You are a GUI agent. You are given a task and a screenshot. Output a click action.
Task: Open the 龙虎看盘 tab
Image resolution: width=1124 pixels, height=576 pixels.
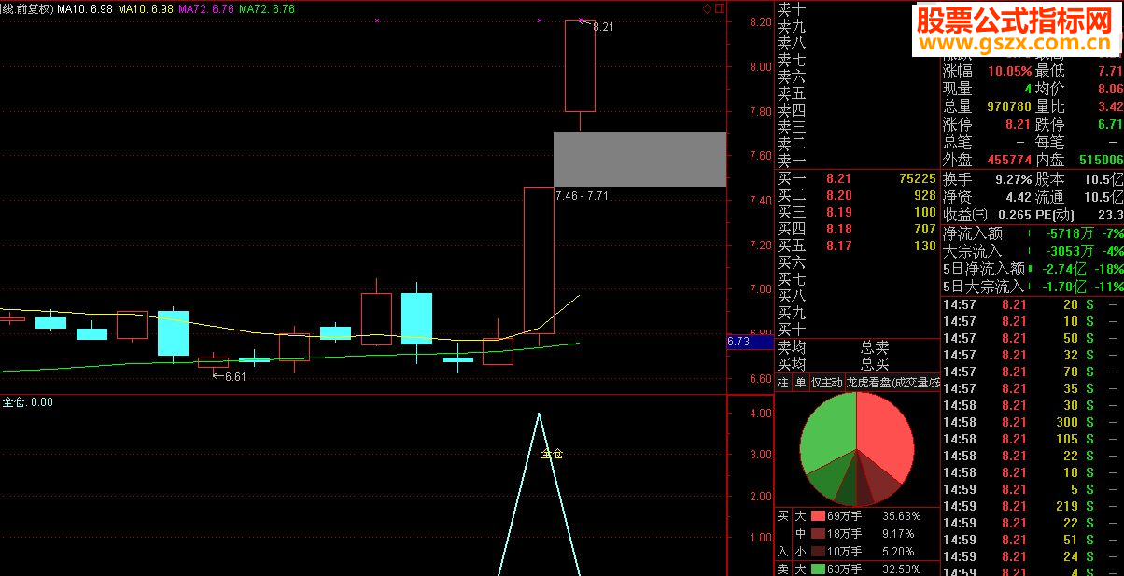pos(892,382)
